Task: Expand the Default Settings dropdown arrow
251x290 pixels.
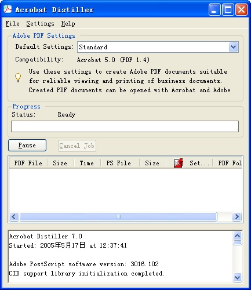Action: point(234,47)
